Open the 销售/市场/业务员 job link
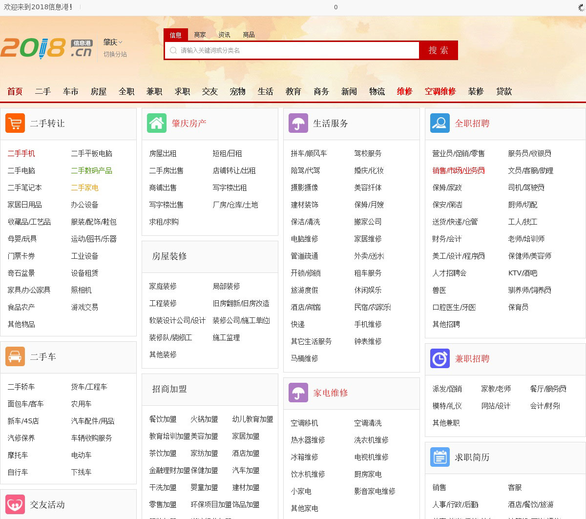586x519 pixels. (459, 170)
